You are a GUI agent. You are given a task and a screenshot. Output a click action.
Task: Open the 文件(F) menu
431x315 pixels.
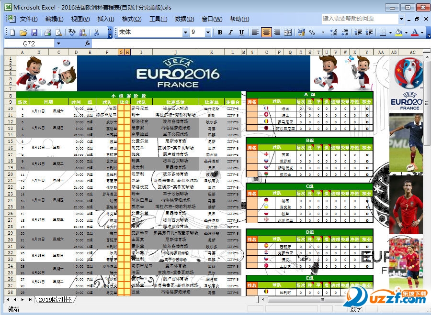point(29,19)
